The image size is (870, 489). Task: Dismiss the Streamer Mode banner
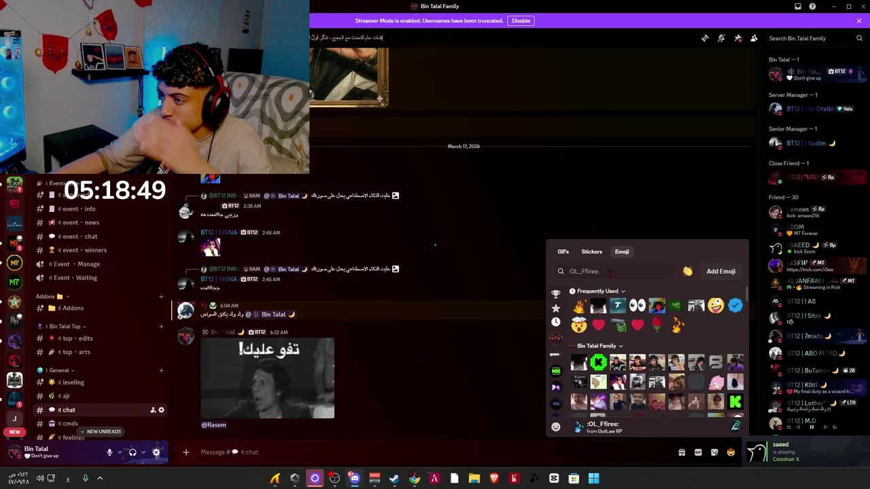(859, 20)
